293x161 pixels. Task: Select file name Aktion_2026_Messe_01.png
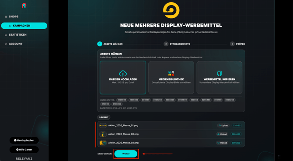[123, 125]
